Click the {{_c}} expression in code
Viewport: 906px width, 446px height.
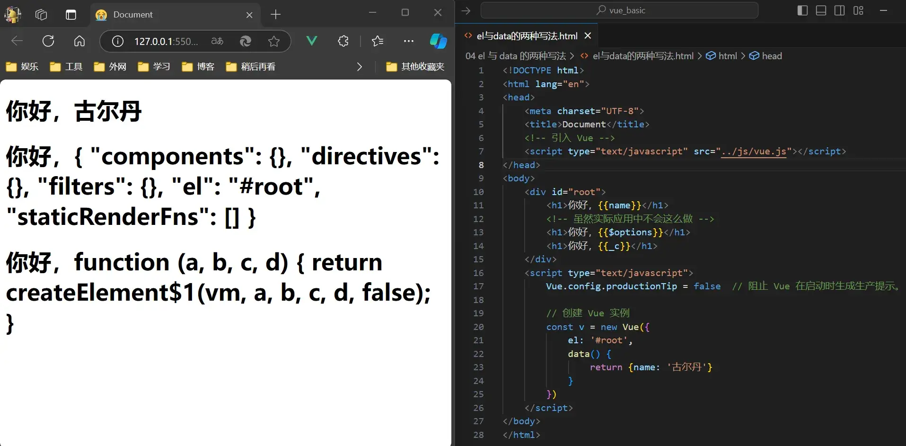click(x=614, y=246)
